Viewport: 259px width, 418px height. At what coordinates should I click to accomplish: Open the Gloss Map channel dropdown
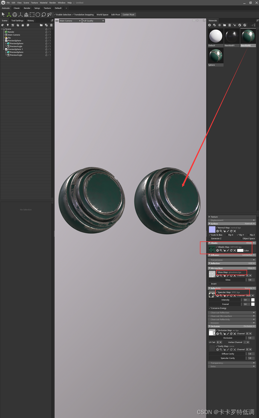[x=249, y=276]
